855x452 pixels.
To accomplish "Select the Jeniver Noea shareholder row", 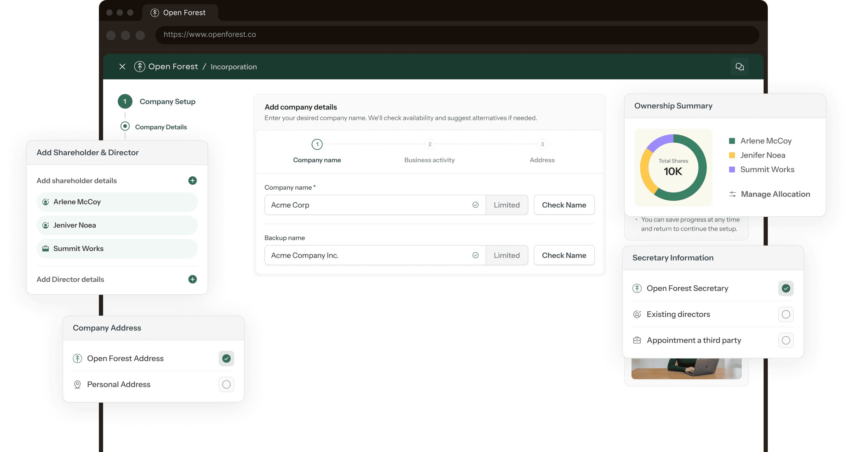I will [117, 225].
